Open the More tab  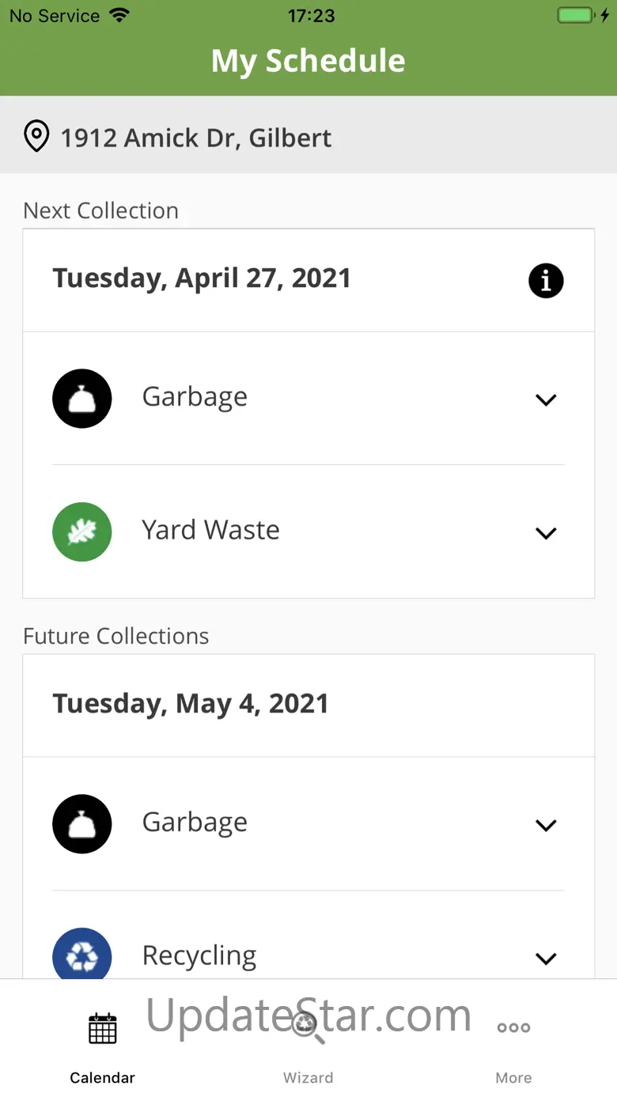pyautogui.click(x=513, y=1077)
